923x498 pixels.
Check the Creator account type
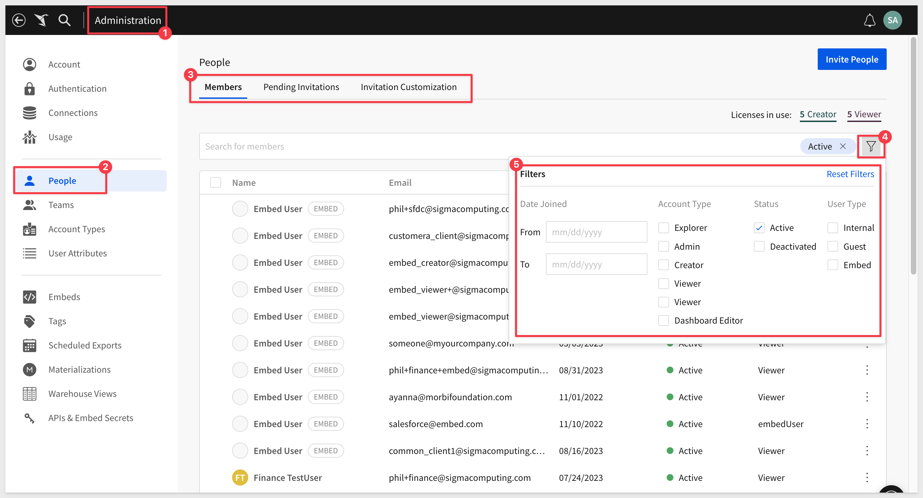tap(664, 265)
